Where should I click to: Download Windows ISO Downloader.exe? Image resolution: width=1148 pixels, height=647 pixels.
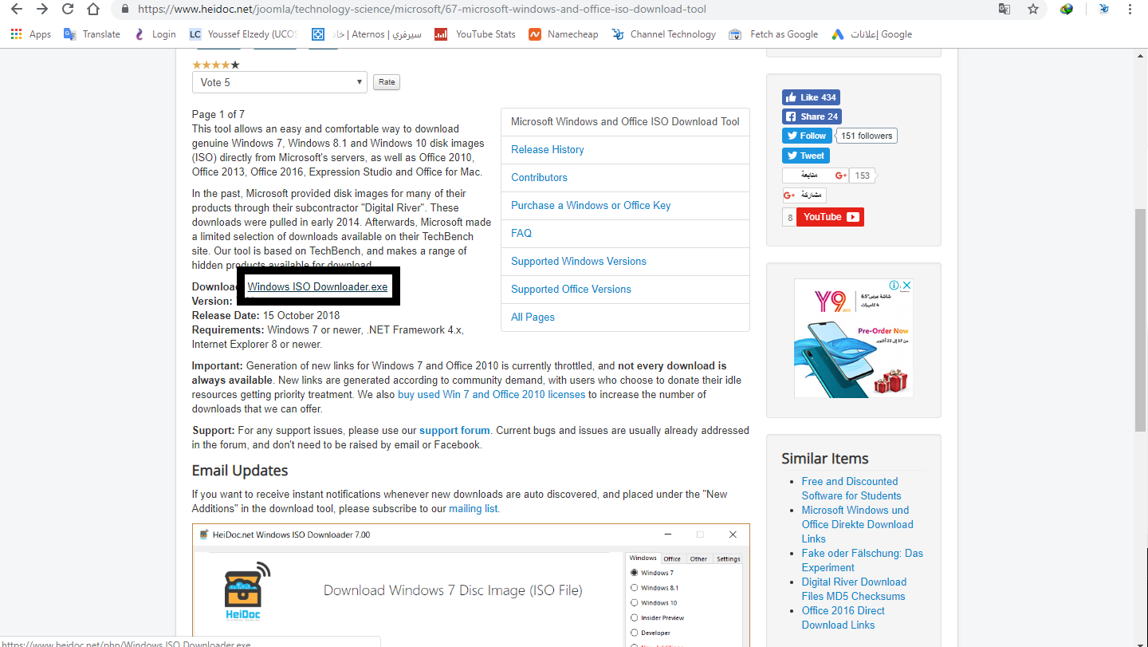pyautogui.click(x=317, y=286)
